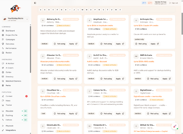This screenshot has width=183, height=134.
Task: Select the Outcomes trophy icon
Action: (3, 44)
